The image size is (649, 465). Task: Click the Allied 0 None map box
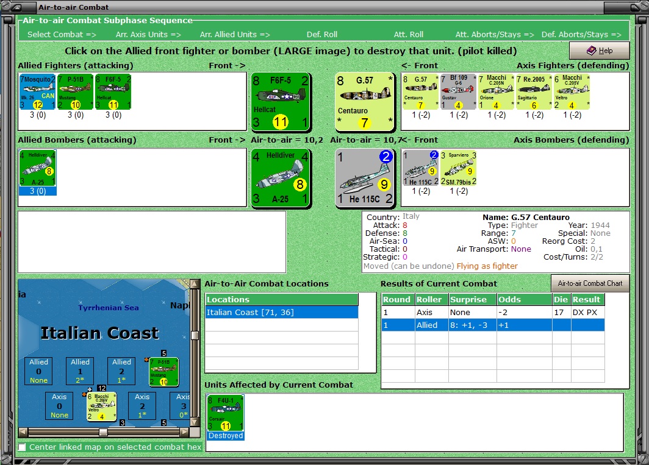coord(38,371)
